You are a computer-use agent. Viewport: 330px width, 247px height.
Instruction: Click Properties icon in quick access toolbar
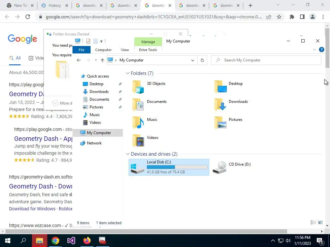(x=88, y=41)
